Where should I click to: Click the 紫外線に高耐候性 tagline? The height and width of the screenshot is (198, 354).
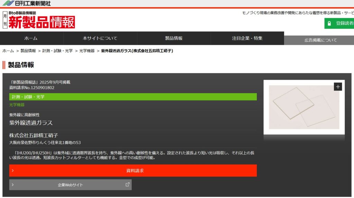pyautogui.click(x=25, y=115)
